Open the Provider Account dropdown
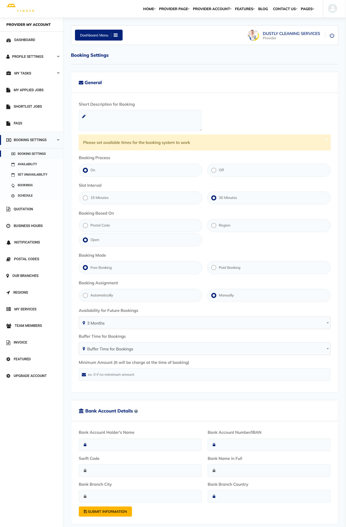Viewport: 346px width, 527px height. (x=212, y=9)
